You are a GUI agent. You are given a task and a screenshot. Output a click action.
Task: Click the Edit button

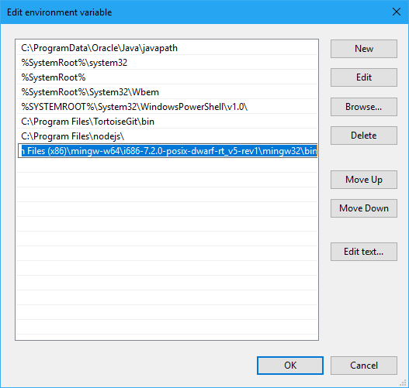coord(364,77)
